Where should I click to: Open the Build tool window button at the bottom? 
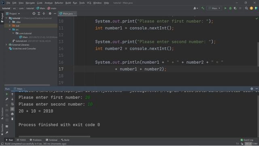pyautogui.click(x=65, y=140)
